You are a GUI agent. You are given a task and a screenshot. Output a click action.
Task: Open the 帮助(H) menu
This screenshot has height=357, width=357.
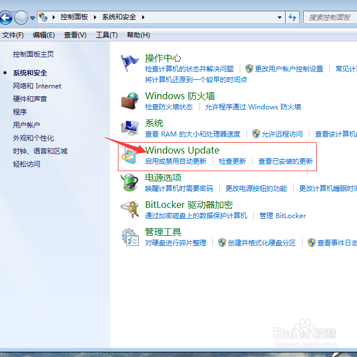point(138,35)
